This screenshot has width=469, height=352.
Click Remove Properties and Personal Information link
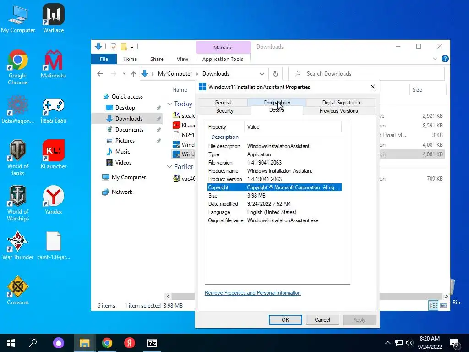tap(252, 293)
